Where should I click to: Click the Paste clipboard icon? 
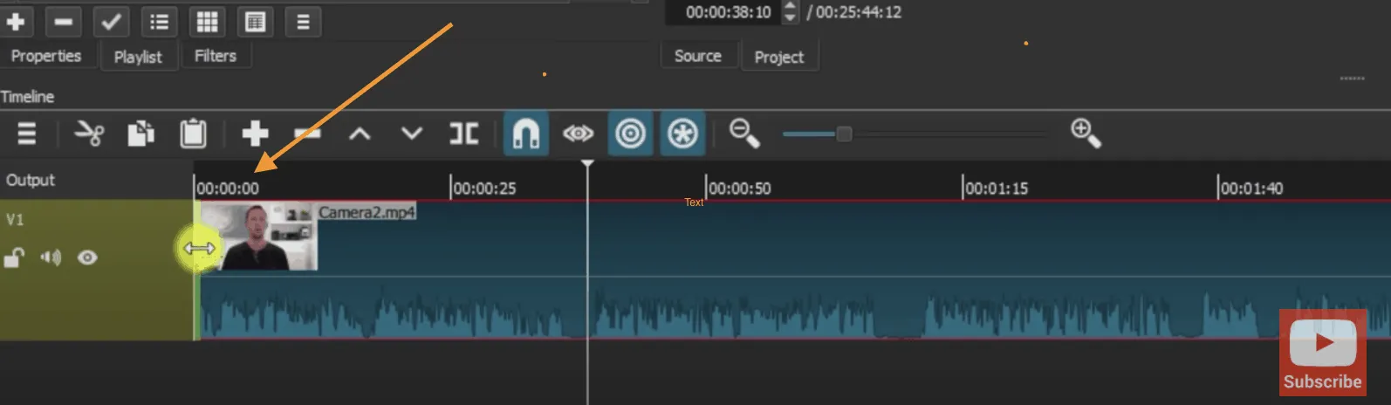(x=193, y=134)
